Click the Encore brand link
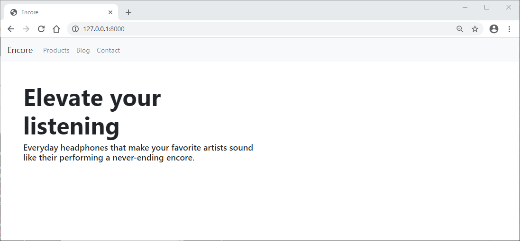The width and height of the screenshot is (520, 241). coord(20,50)
